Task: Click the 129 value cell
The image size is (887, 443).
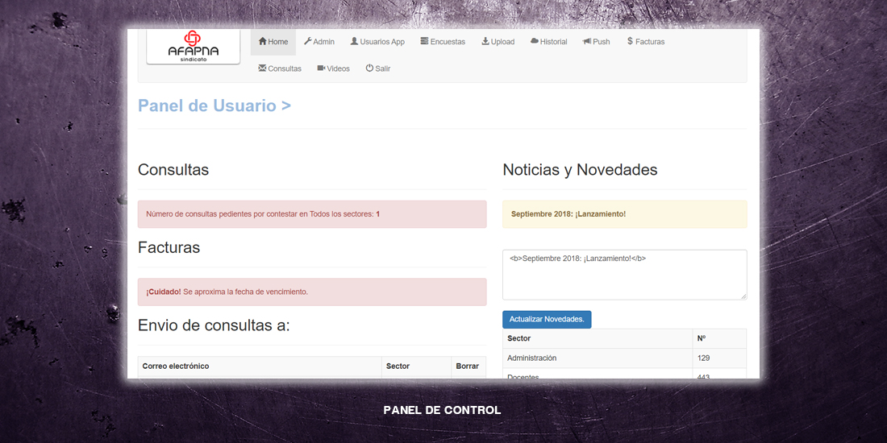Action: pos(719,358)
